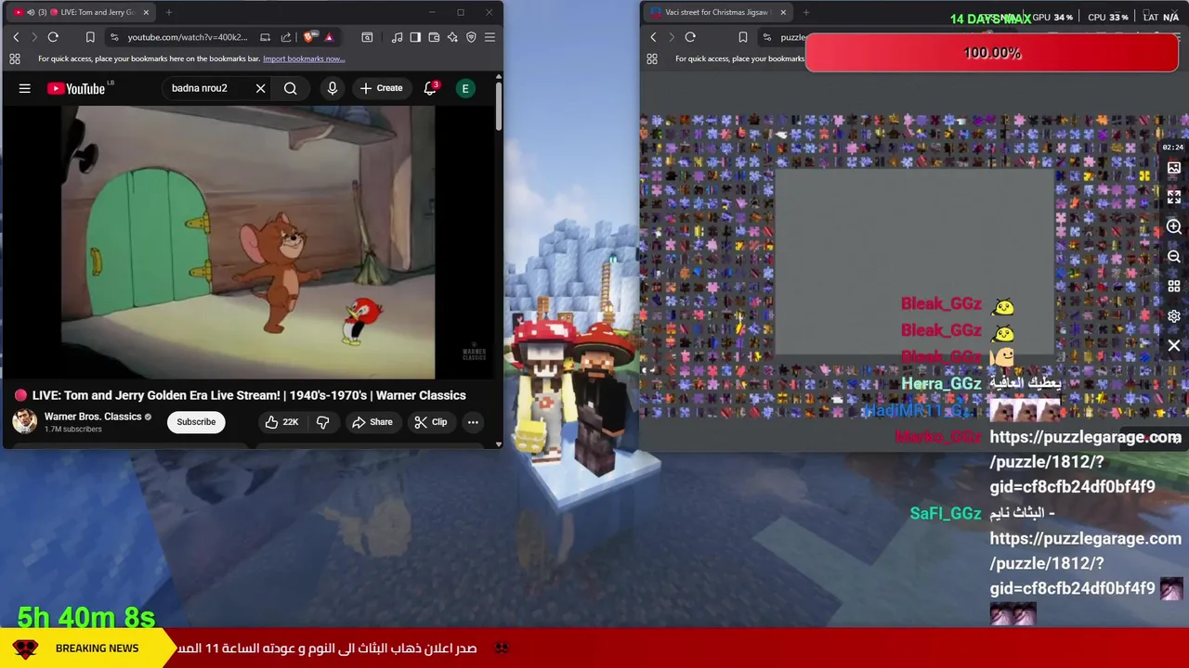Open Brave Rewards triangle icon

click(x=329, y=37)
